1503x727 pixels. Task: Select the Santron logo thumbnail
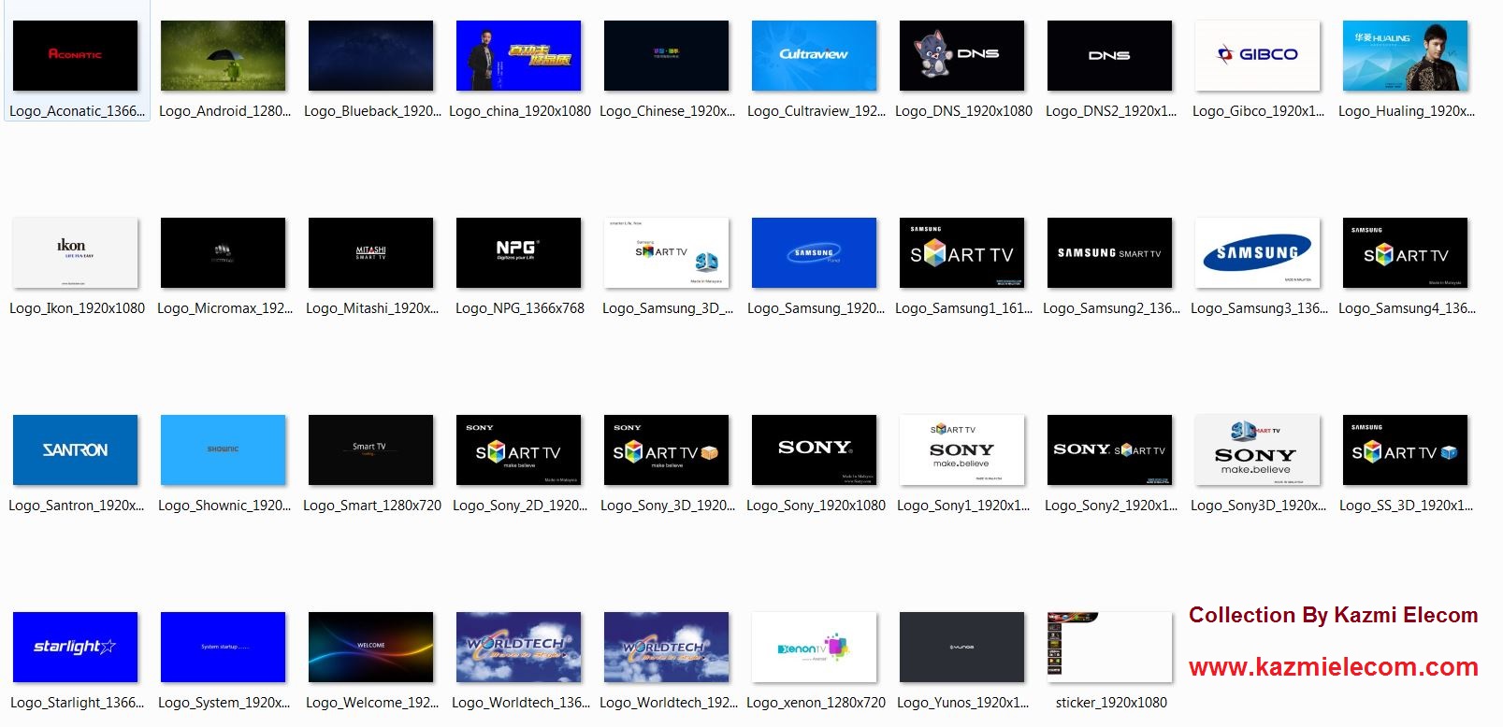[x=75, y=450]
